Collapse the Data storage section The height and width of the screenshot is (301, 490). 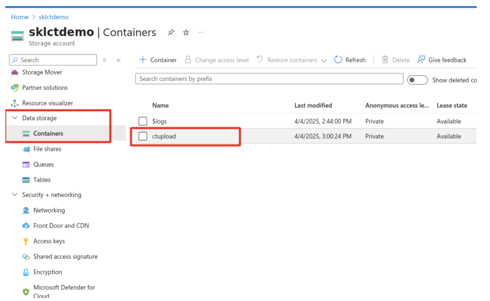[15, 118]
